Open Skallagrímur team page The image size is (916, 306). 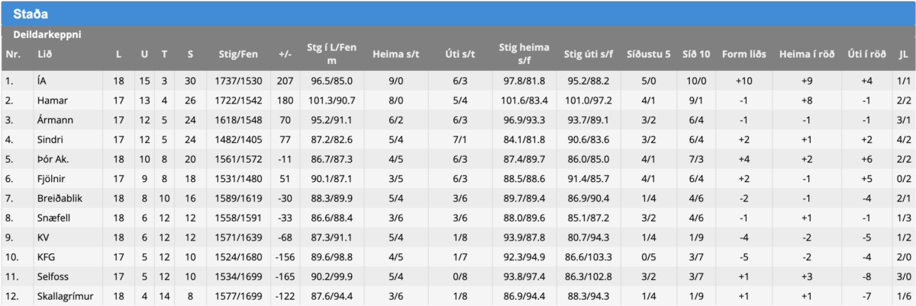pos(64,297)
